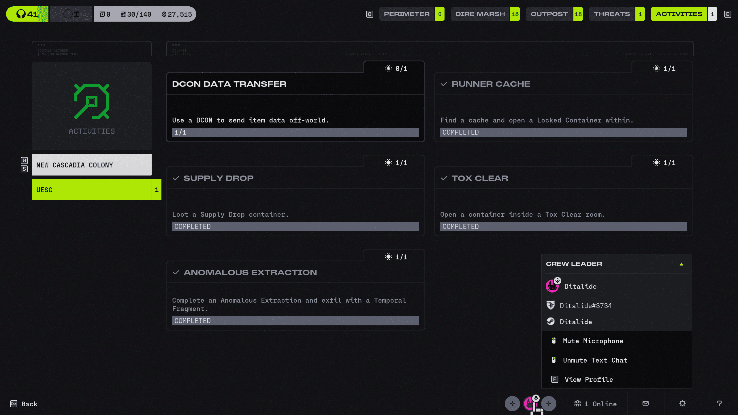Collapse the Crew Leader panel arrow

[681, 264]
